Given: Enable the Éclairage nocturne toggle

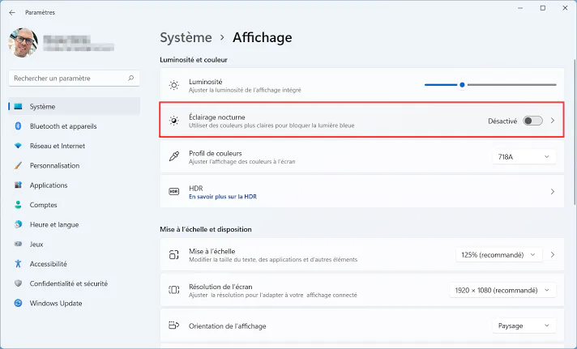Looking at the screenshot, I should click(x=533, y=121).
